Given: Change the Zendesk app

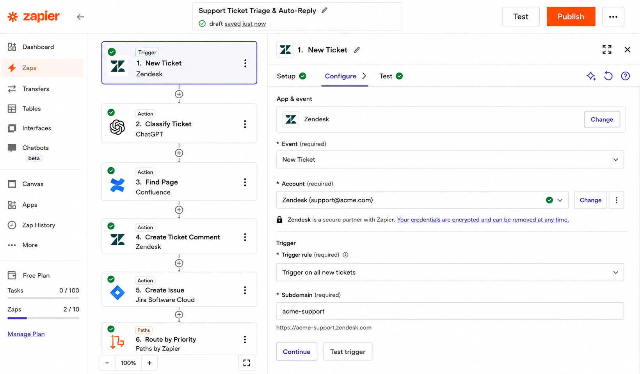Looking at the screenshot, I should click(x=602, y=119).
